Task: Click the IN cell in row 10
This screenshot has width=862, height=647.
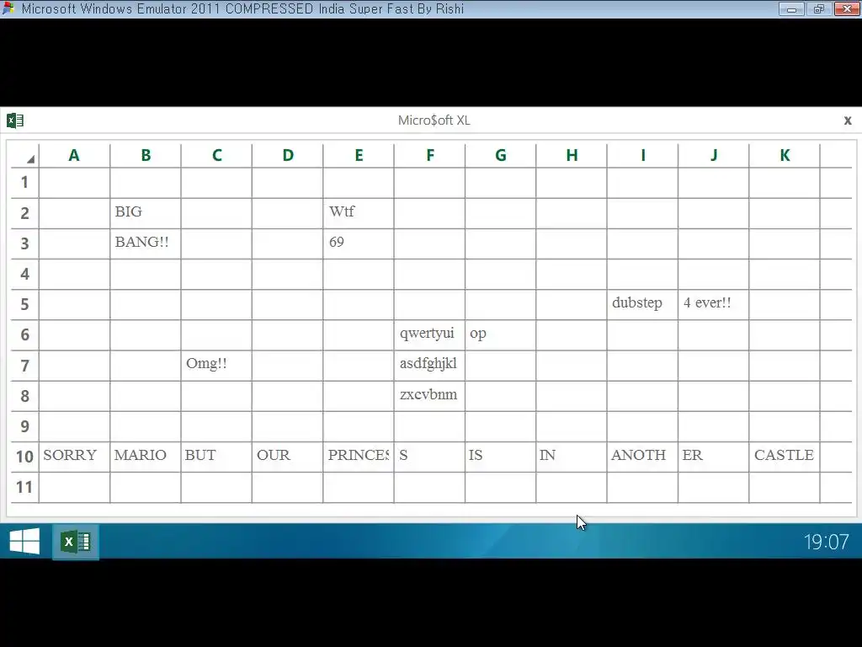Action: [572, 457]
